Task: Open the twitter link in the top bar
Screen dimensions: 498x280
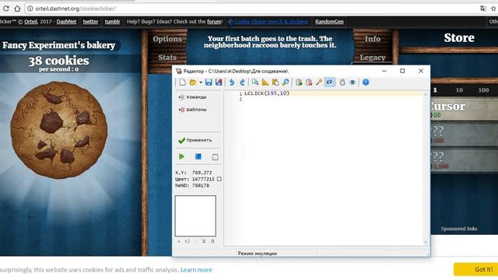Action: coord(90,22)
